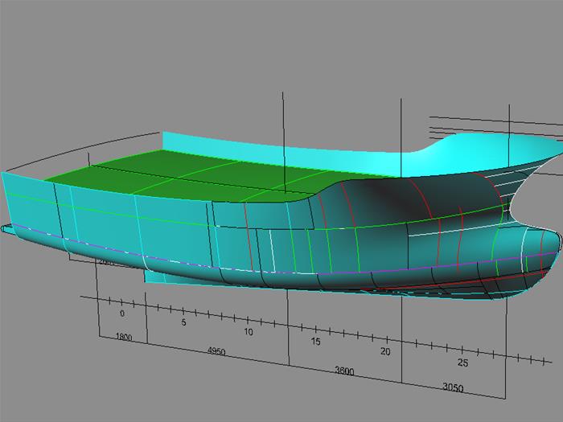Select the 4950 dimension value
The image size is (563, 422).
(x=216, y=351)
